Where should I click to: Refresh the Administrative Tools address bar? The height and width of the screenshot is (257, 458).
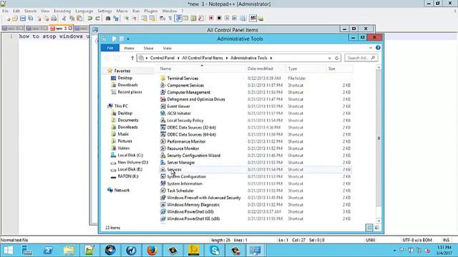point(337,58)
